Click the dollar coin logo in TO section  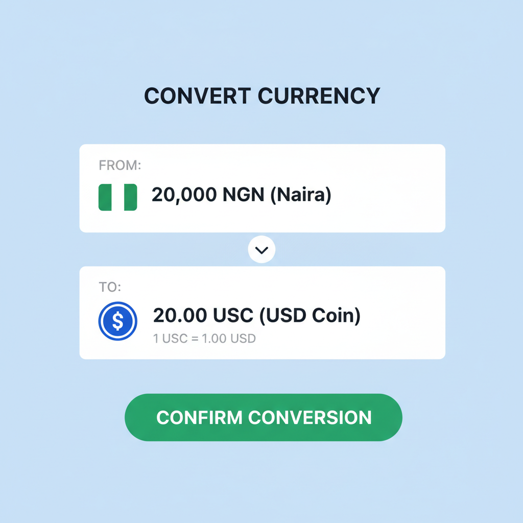pyautogui.click(x=118, y=321)
